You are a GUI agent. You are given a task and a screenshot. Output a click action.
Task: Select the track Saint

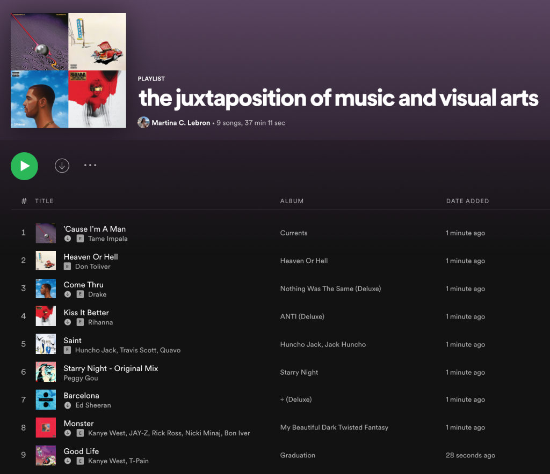(73, 340)
